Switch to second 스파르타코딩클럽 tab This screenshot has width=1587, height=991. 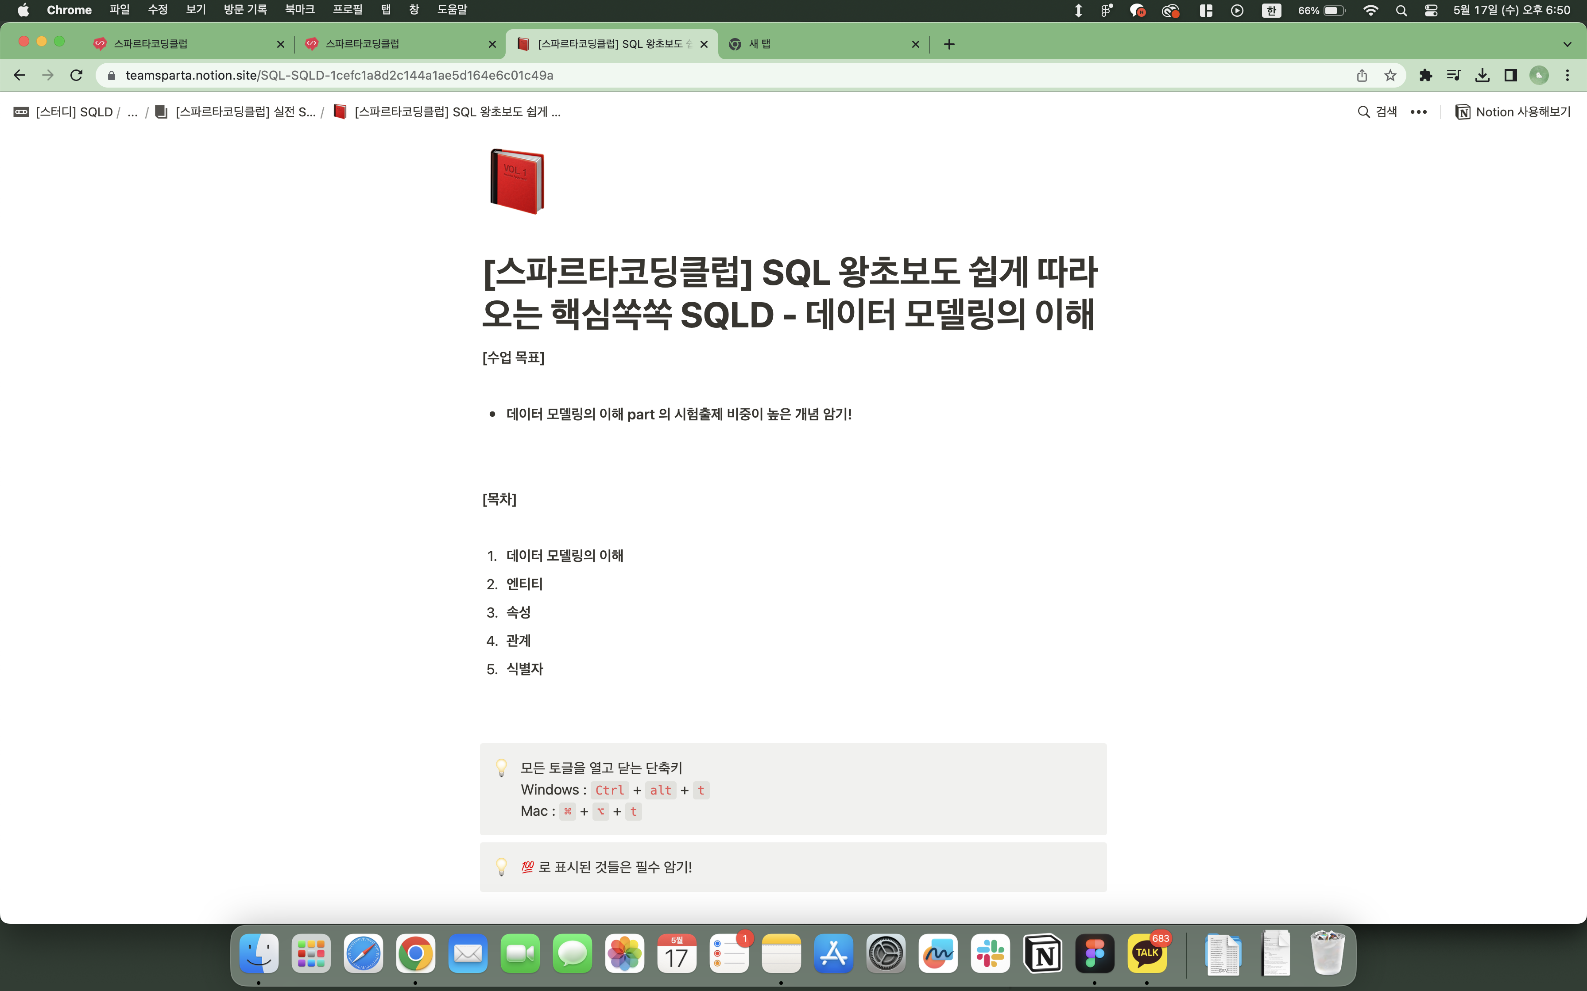click(400, 44)
